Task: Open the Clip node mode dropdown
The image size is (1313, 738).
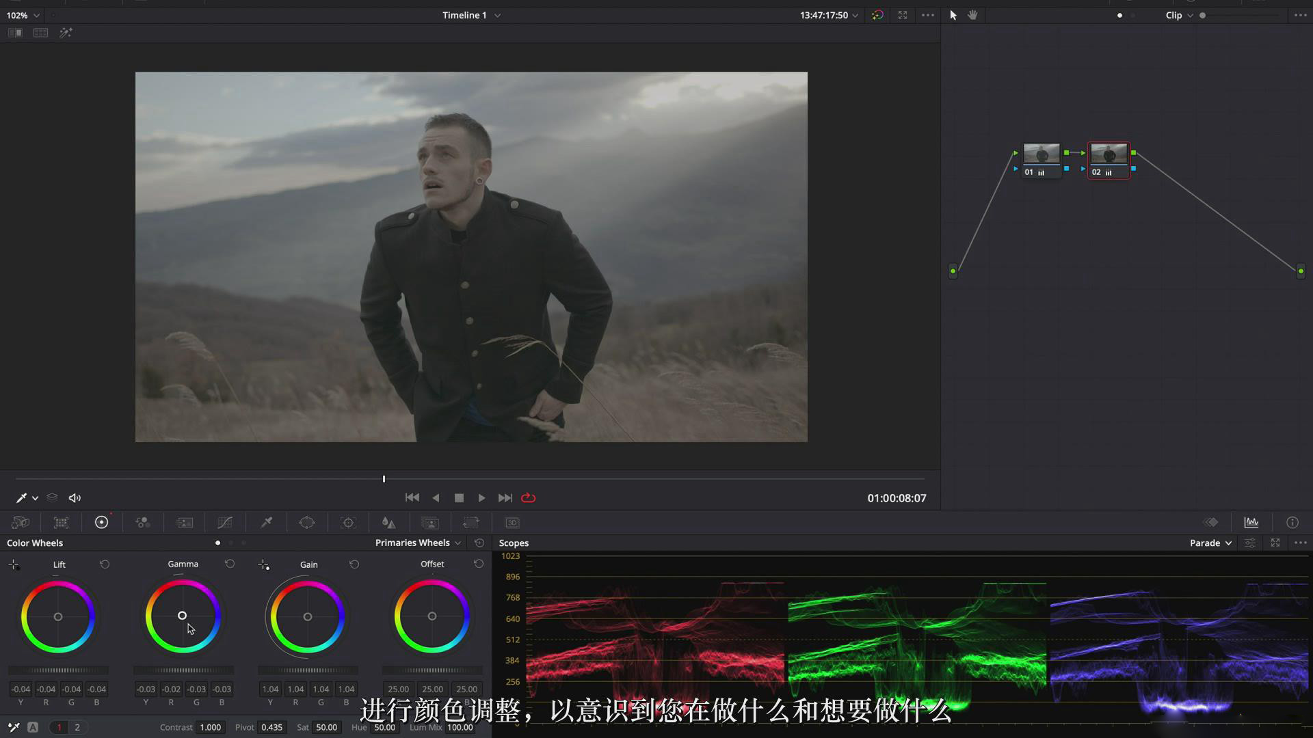Action: [x=1180, y=15]
